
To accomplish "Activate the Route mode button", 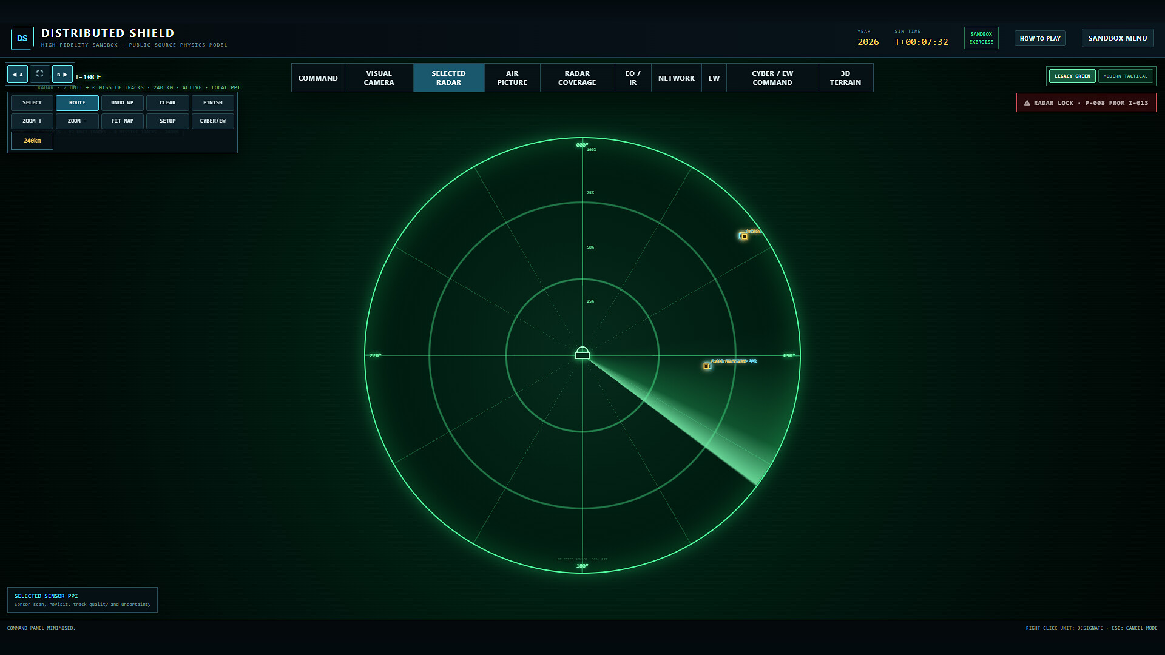I will (x=77, y=103).
